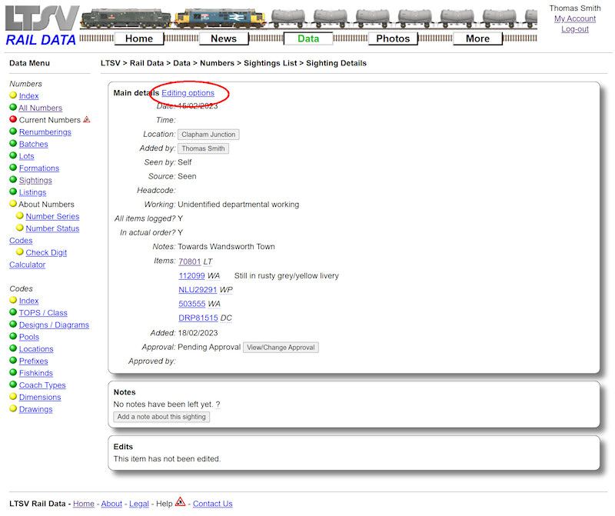Click the View/Change Approval button
Image resolution: width=615 pixels, height=516 pixels.
coord(281,347)
